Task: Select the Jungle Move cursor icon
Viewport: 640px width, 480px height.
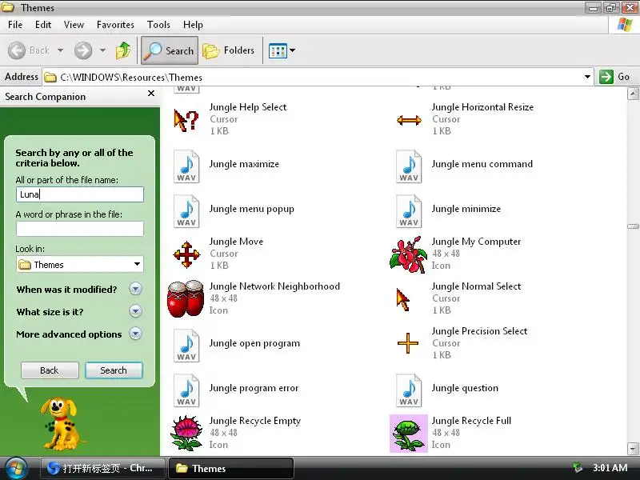Action: [x=186, y=254]
